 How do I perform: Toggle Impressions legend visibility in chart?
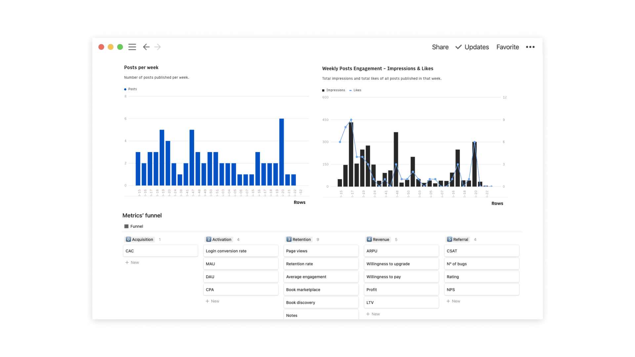point(333,90)
